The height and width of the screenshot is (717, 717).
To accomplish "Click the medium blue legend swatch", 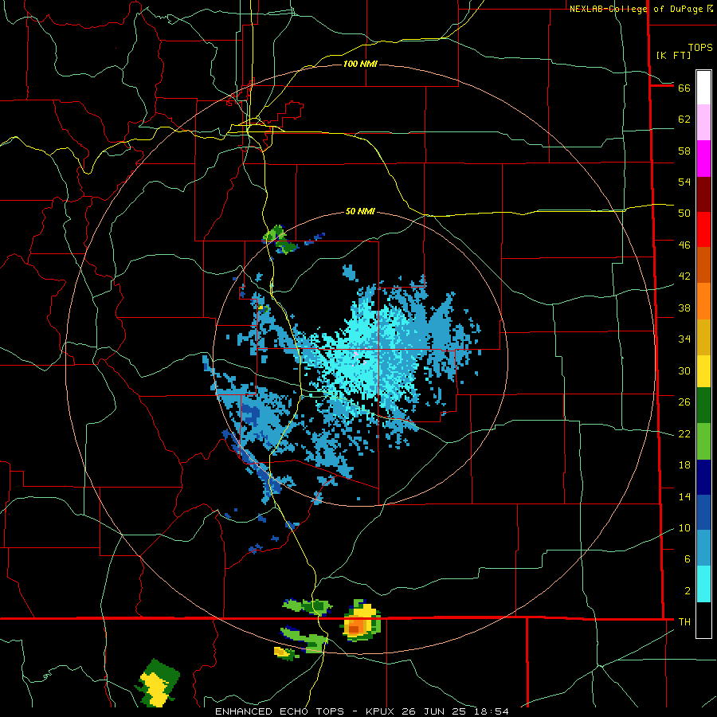I will coord(703,512).
